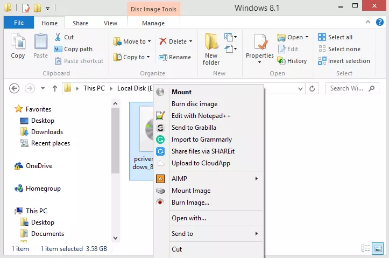Click Local Disk in the address breadcrumb

pos(135,88)
